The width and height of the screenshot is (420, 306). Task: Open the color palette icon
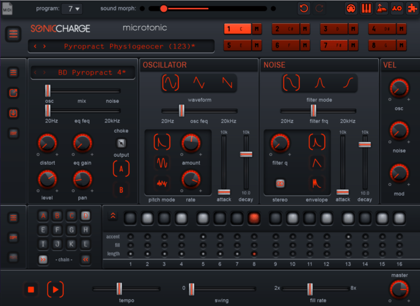(351, 9)
